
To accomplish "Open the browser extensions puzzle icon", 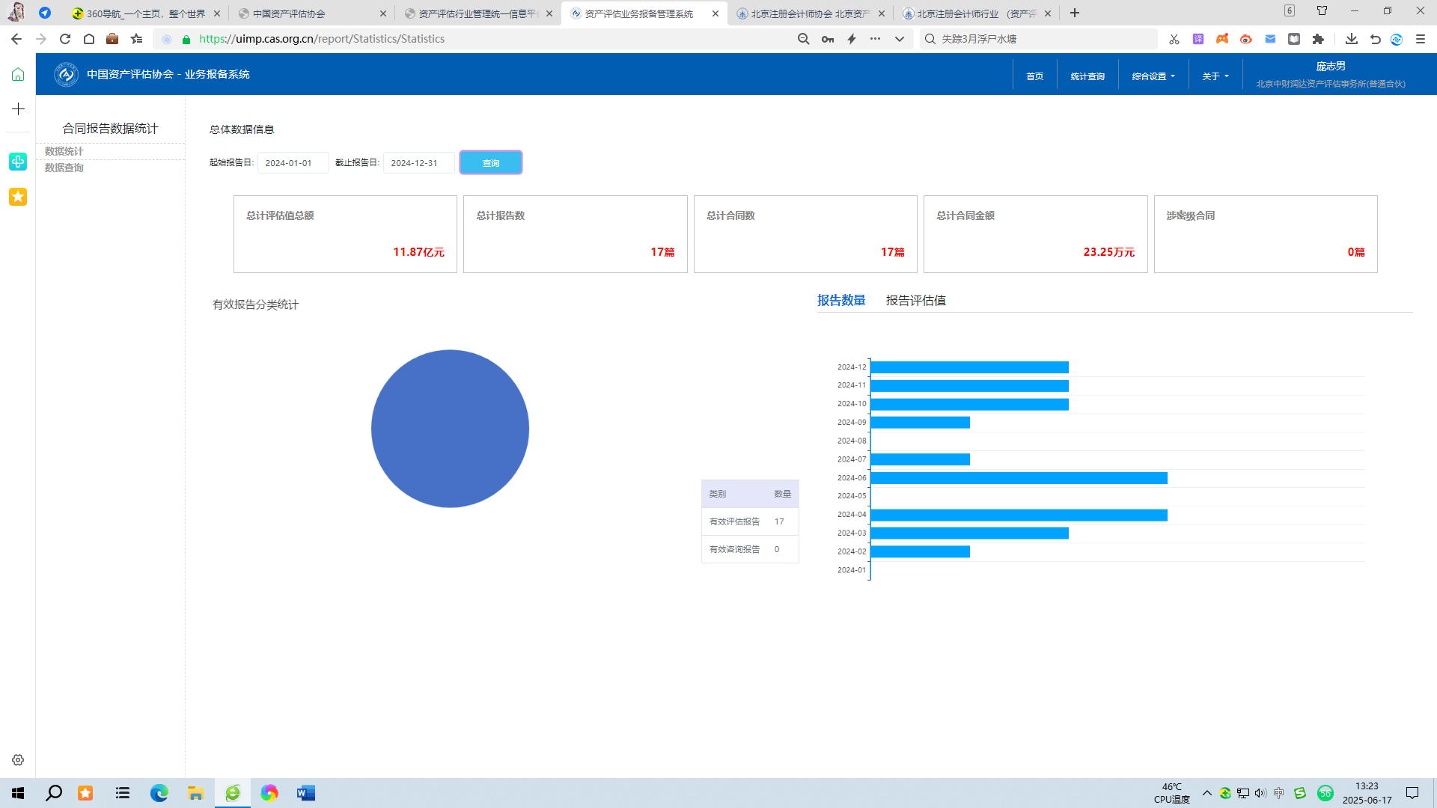I will (1318, 39).
